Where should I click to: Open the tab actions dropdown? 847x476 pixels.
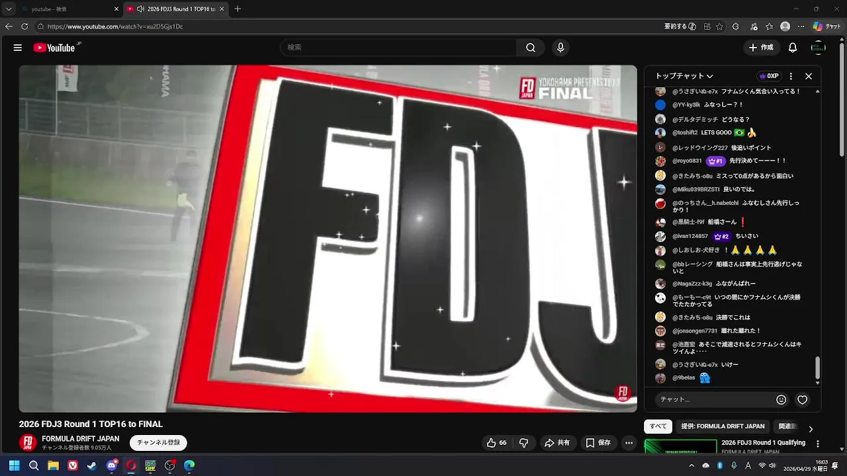click(9, 9)
